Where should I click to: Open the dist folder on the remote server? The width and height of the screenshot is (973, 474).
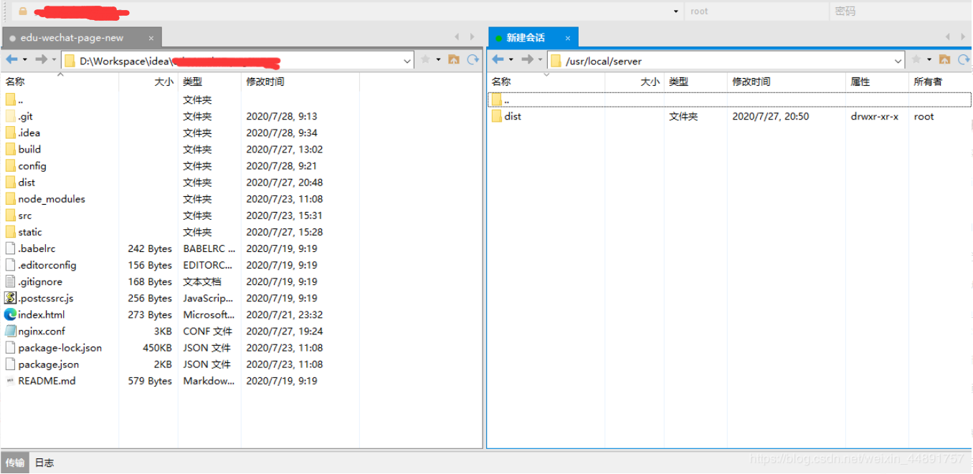pyautogui.click(x=512, y=116)
